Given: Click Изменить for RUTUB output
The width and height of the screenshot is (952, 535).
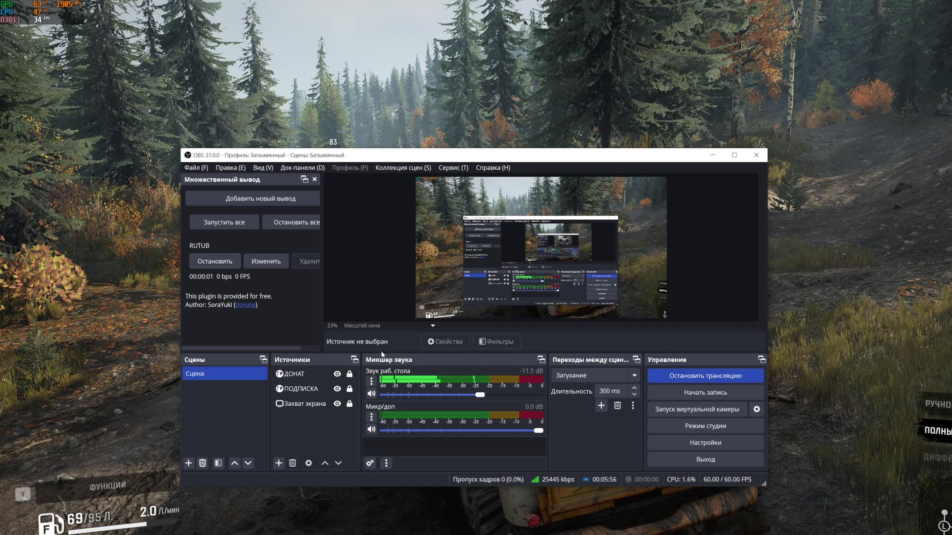Looking at the screenshot, I should tap(266, 262).
